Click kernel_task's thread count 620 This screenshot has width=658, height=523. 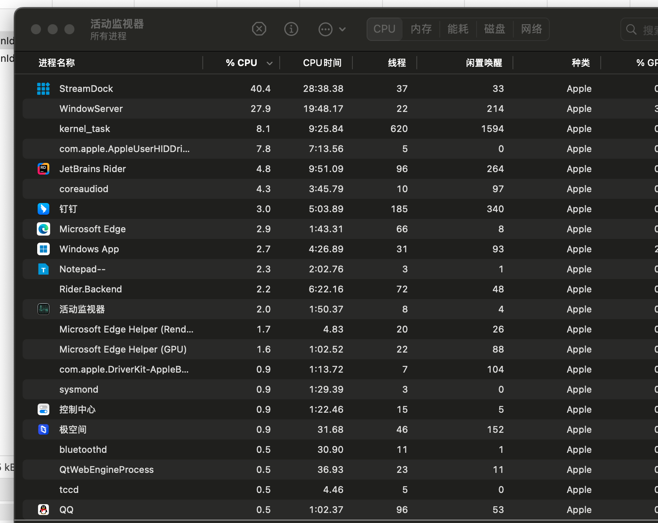pos(399,129)
